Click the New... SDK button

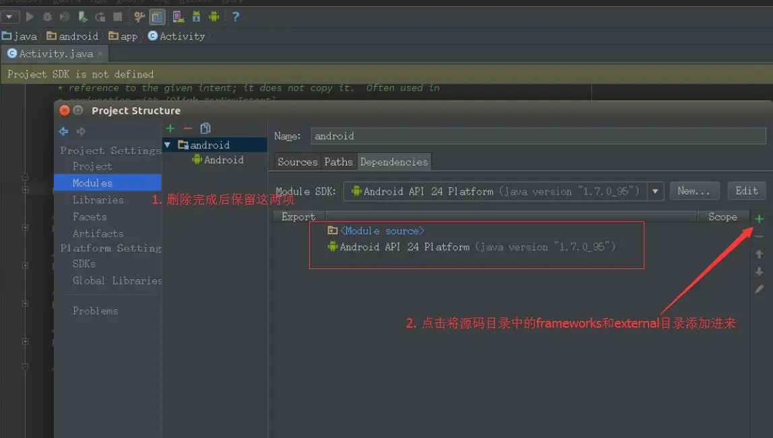pos(694,190)
